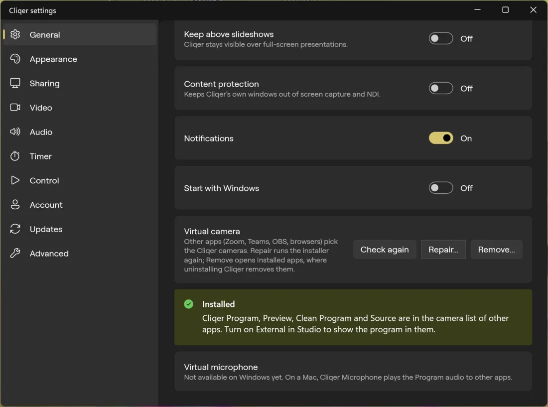Image resolution: width=548 pixels, height=407 pixels.
Task: Close the Cliqer settings window
Action: click(x=534, y=10)
